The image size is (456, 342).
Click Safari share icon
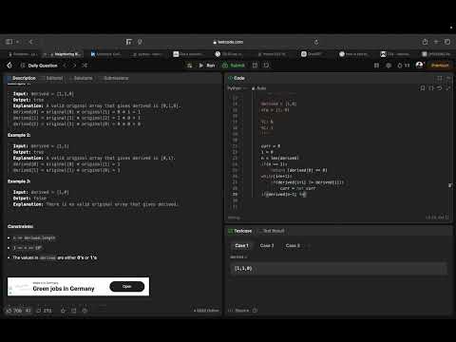point(425,42)
